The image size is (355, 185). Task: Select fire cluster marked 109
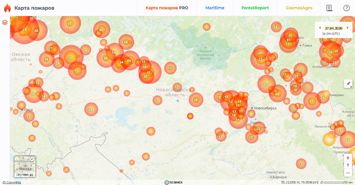coord(329,52)
